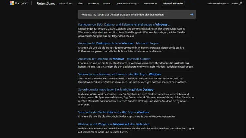Click the text starting 'Erfahren Sie, wie Sie die Taskleistenfeatures'
This screenshot has width=246, height=138.
(x=136, y=65)
